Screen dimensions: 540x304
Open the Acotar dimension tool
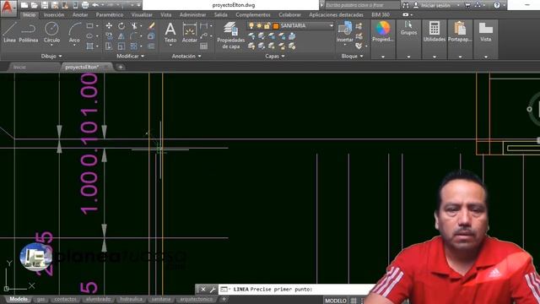[x=189, y=33]
